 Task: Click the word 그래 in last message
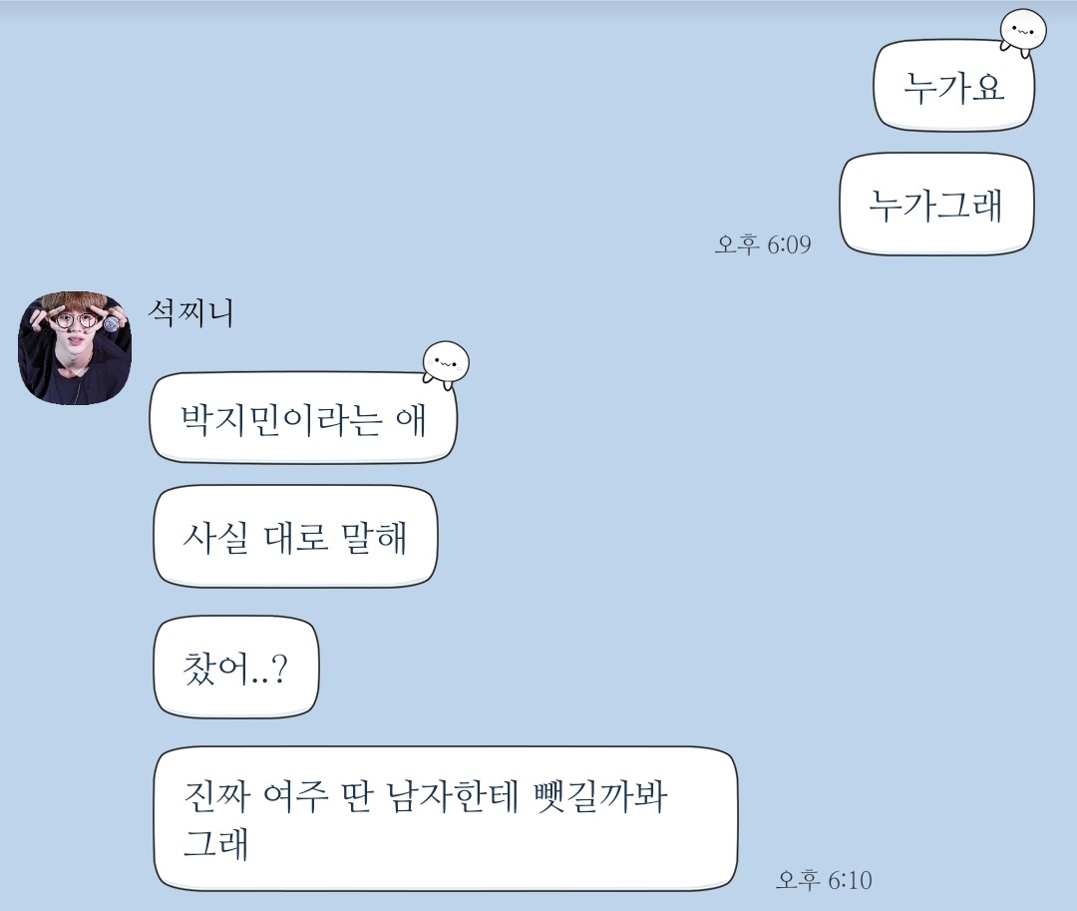[x=215, y=844]
